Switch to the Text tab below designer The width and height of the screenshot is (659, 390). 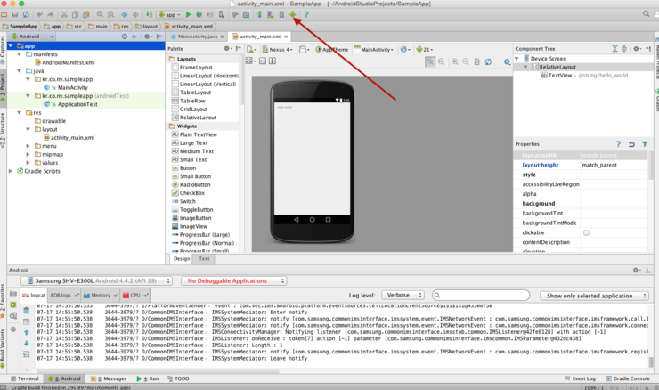(204, 259)
